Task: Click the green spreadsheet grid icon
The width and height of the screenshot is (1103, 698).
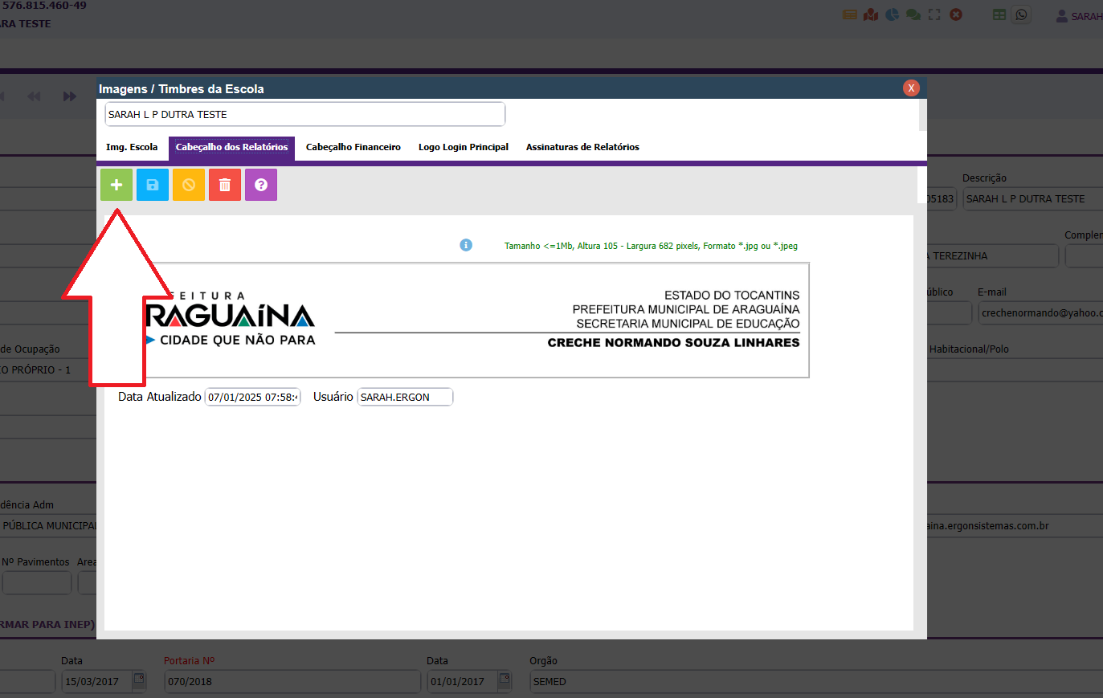Action: tap(999, 14)
